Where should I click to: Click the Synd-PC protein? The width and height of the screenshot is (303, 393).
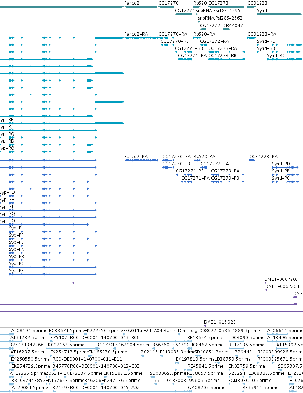[286, 182]
